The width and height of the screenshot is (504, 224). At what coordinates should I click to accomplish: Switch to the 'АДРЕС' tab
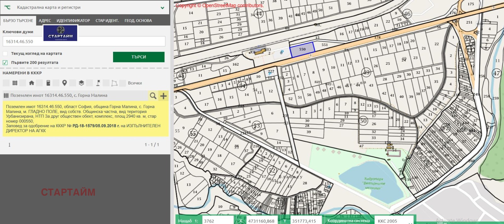click(x=45, y=21)
